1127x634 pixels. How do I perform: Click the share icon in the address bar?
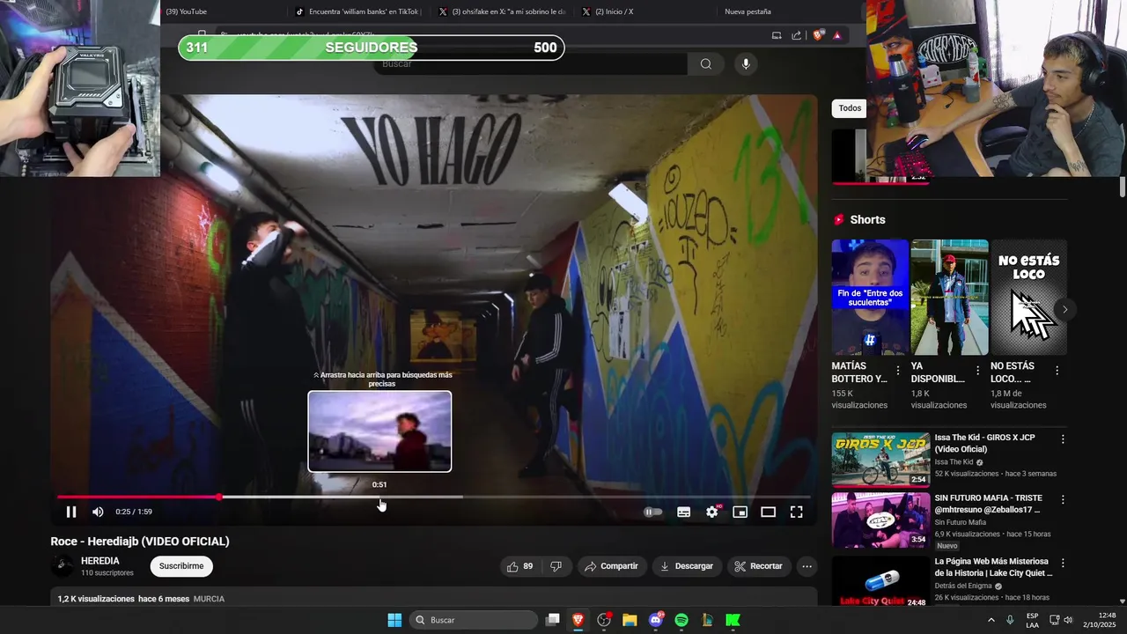coord(797,35)
